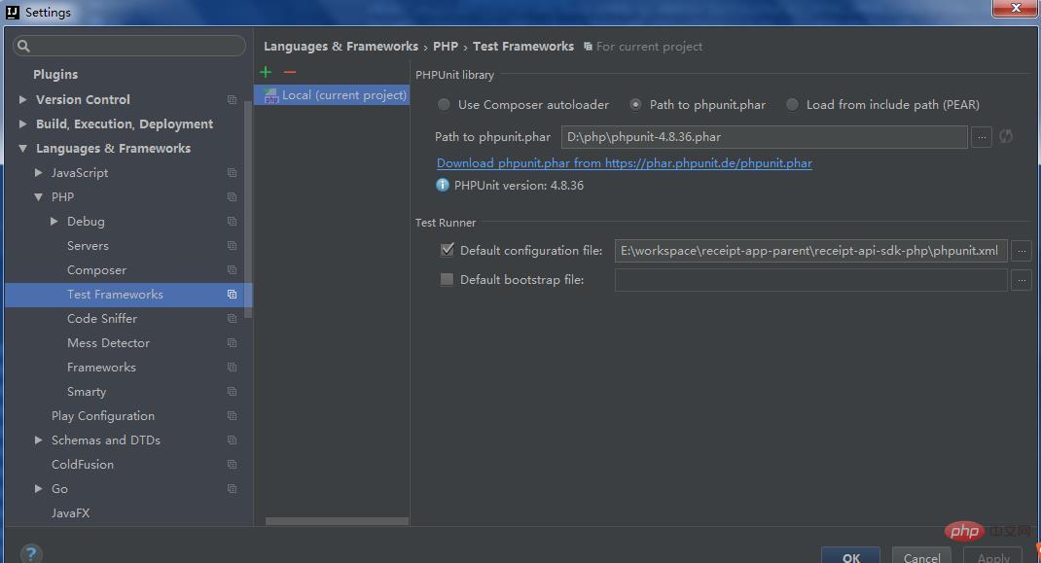Browse for the default configuration file
Screen dimensions: 1041x563
pyautogui.click(x=1022, y=251)
